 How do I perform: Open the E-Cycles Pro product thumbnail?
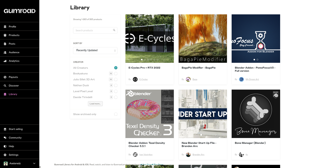click(x=150, y=39)
